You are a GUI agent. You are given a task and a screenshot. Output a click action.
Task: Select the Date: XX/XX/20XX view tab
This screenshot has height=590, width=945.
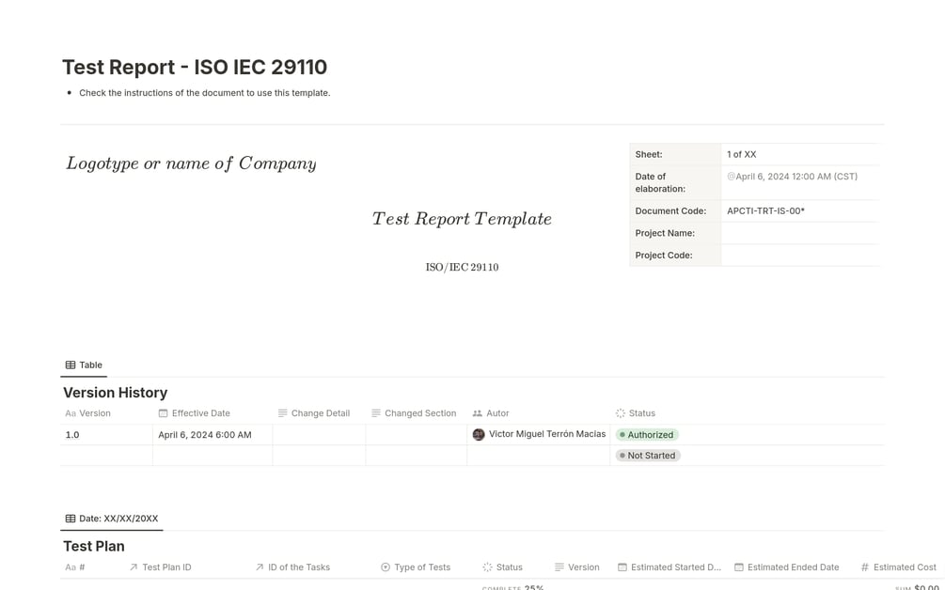tap(112, 519)
